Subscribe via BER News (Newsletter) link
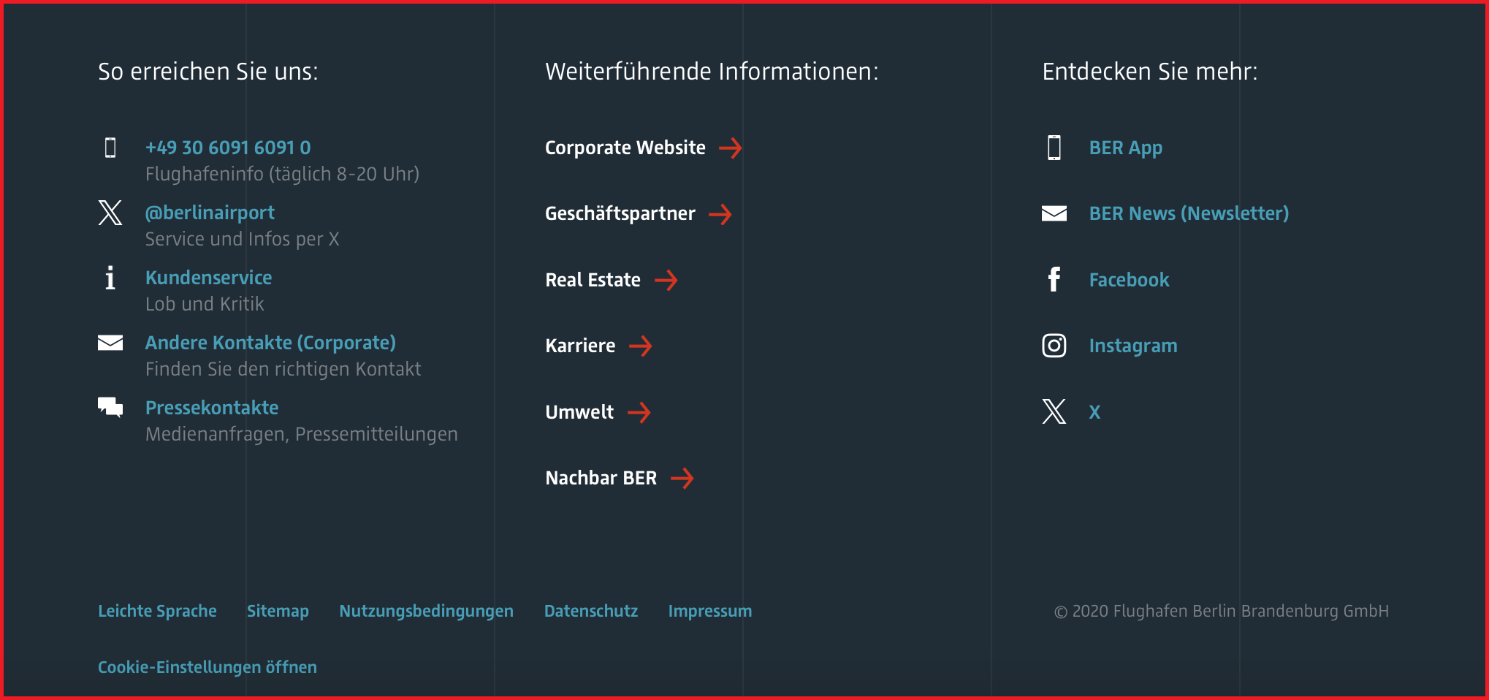Image resolution: width=1489 pixels, height=700 pixels. click(x=1189, y=213)
